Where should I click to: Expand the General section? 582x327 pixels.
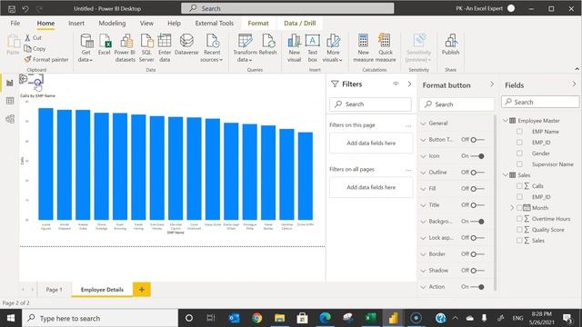coord(424,124)
